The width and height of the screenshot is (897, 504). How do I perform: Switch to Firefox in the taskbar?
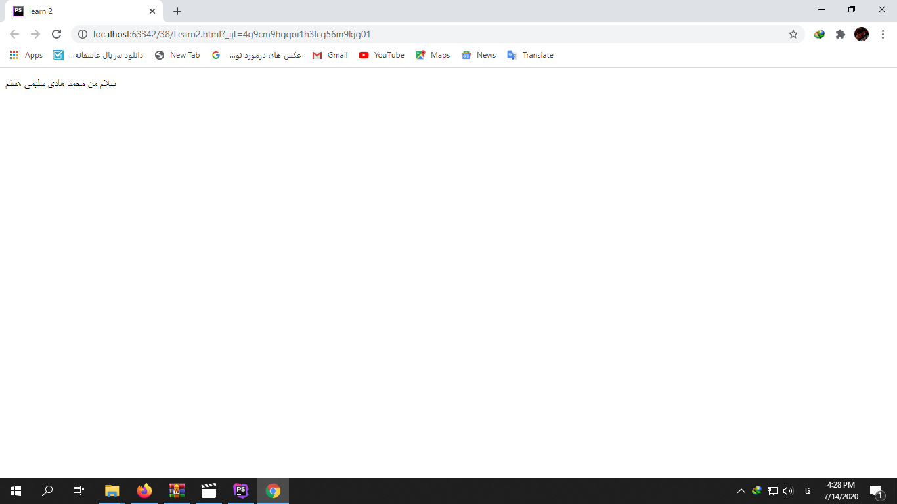(144, 491)
